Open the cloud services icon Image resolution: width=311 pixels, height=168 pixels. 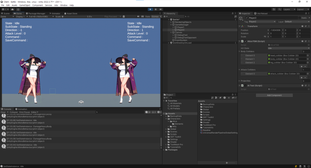13,9
